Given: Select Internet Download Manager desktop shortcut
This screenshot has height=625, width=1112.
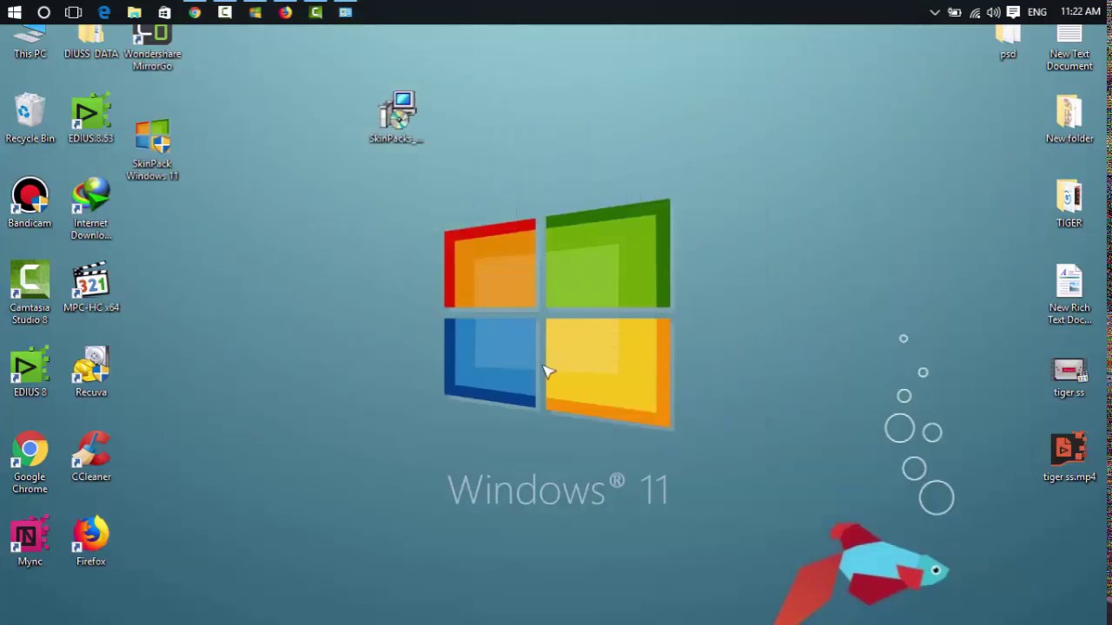Looking at the screenshot, I should click(x=90, y=209).
